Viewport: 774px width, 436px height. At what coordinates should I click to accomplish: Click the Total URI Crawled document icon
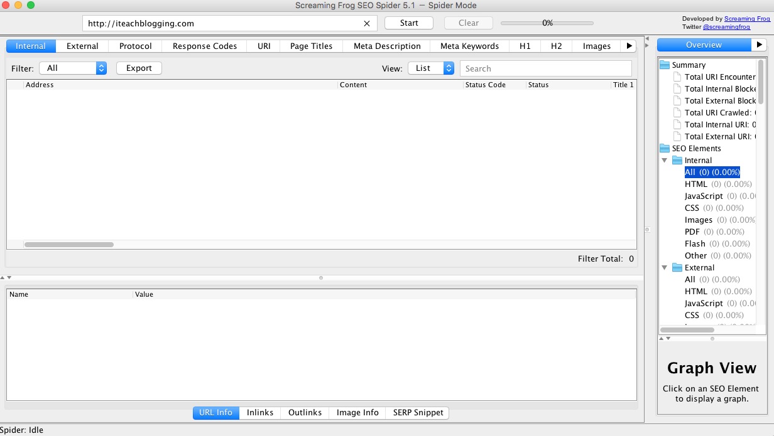click(x=677, y=113)
